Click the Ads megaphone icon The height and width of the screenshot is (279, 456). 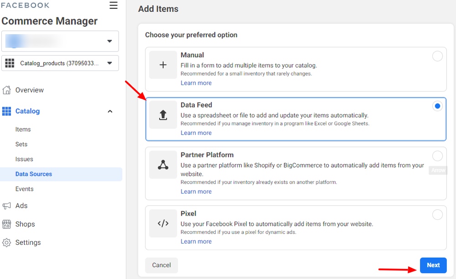coord(6,206)
